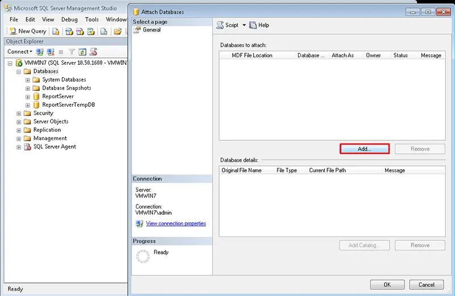This screenshot has width=455, height=296.
Task: Click the Original File Name column header
Action: [246, 170]
